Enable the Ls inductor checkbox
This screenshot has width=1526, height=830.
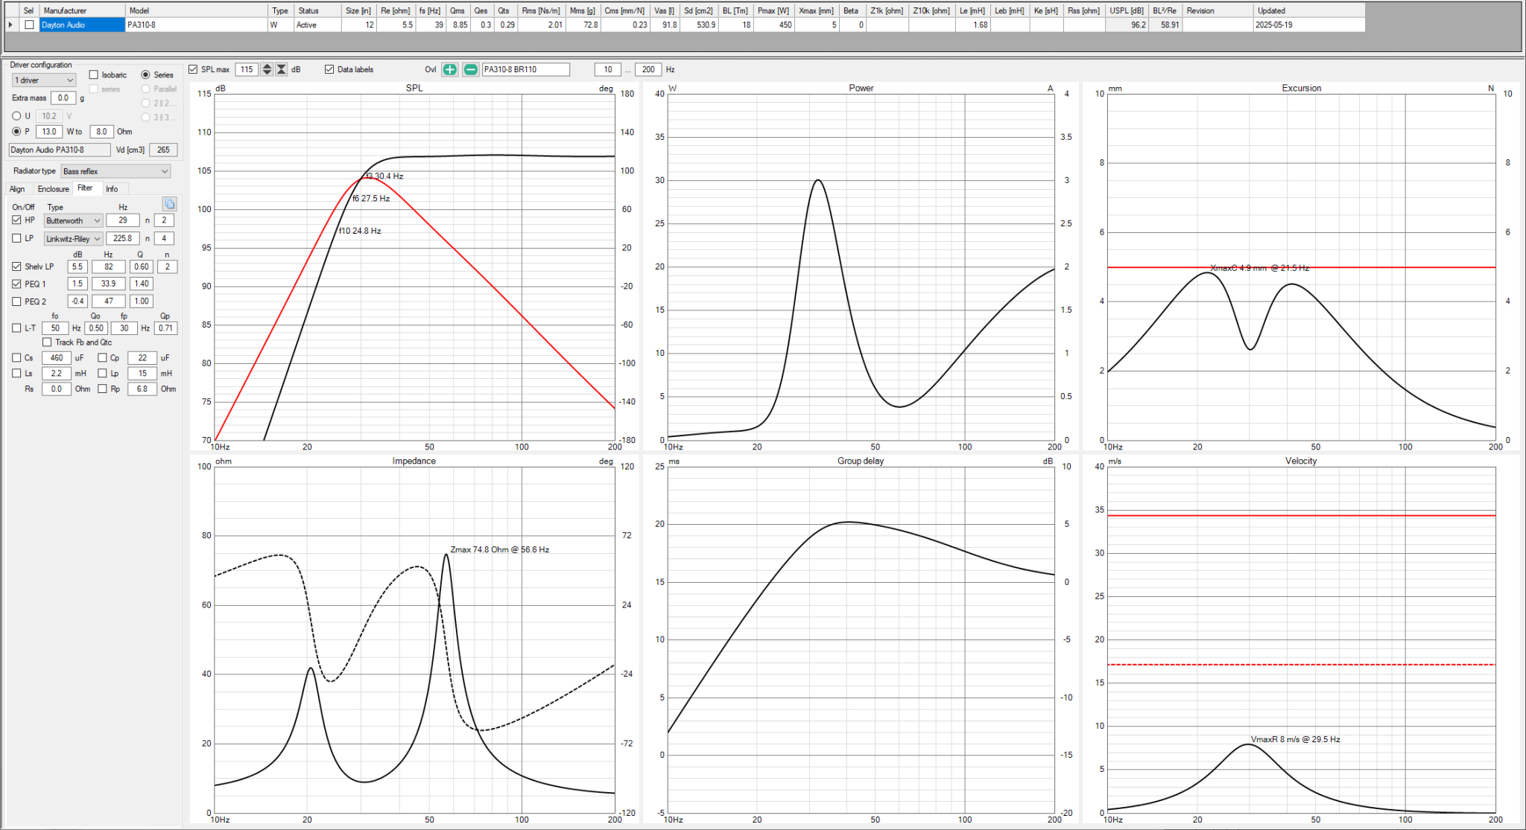[x=16, y=373]
